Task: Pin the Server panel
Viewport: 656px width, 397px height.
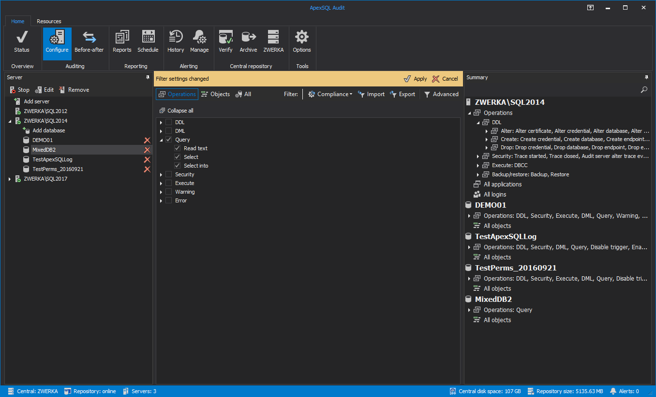Action: [148, 77]
